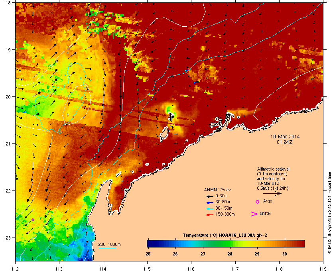
Task: Click the dark red end of temperature colorbar
Action: [x=301, y=244]
